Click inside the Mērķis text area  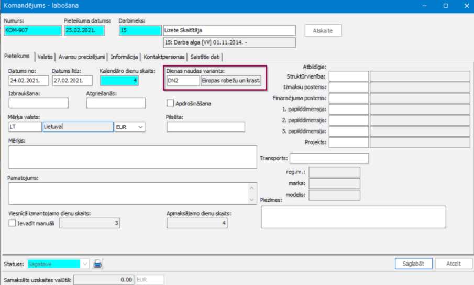133,157
